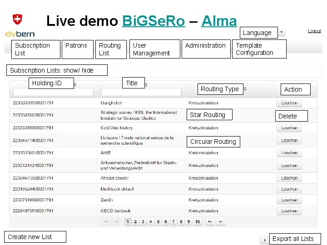Open the Patrons menu item

click(x=78, y=49)
